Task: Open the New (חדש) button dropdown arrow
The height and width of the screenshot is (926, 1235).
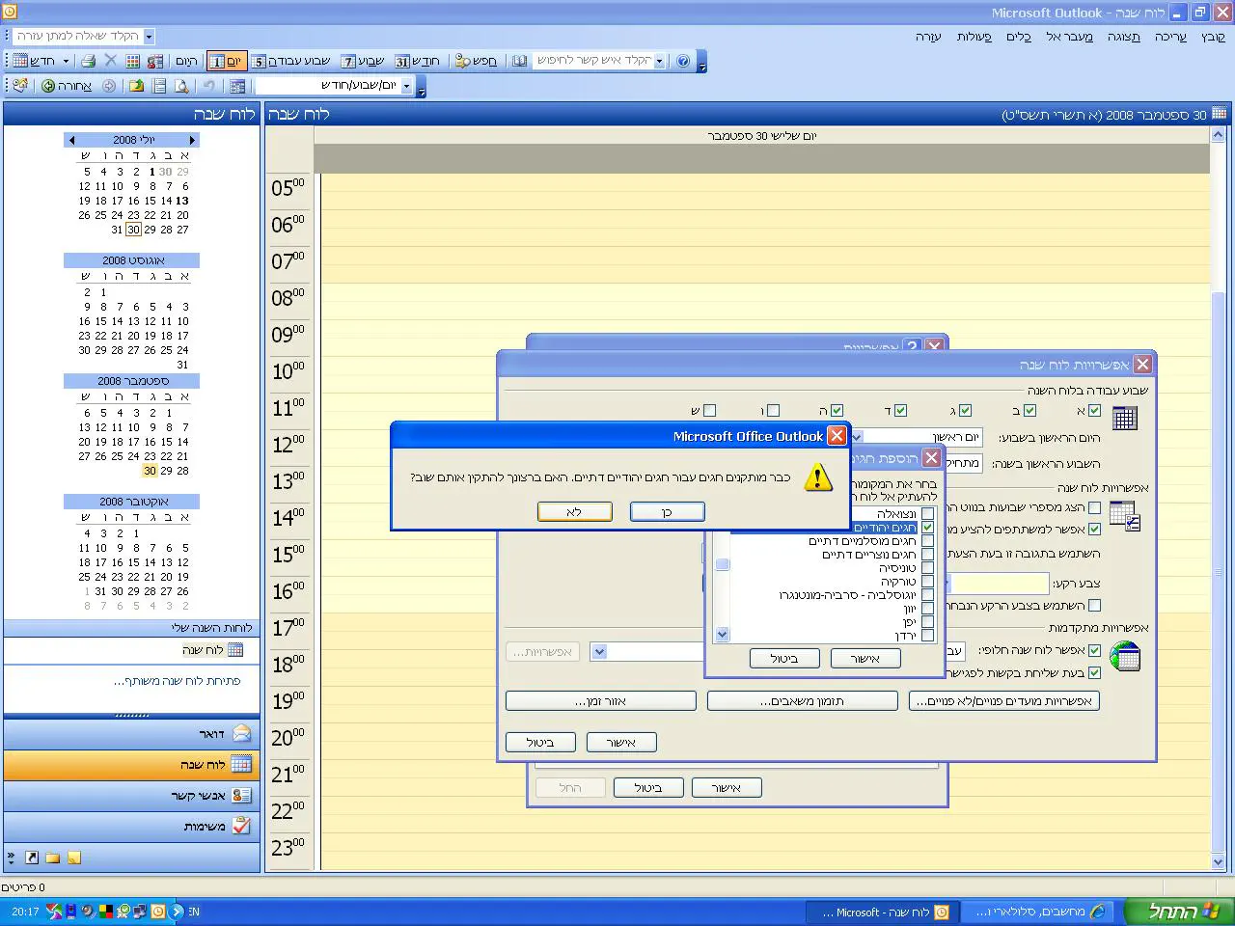Action: 67,61
